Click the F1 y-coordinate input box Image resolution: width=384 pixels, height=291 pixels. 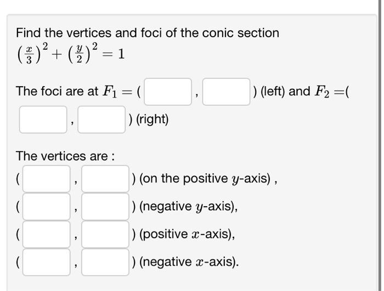226,92
